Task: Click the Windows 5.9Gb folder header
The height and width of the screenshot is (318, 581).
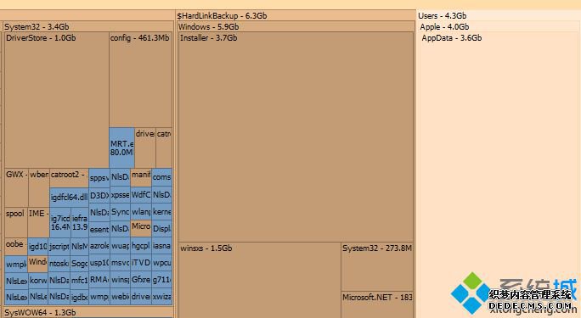Action: [209, 27]
